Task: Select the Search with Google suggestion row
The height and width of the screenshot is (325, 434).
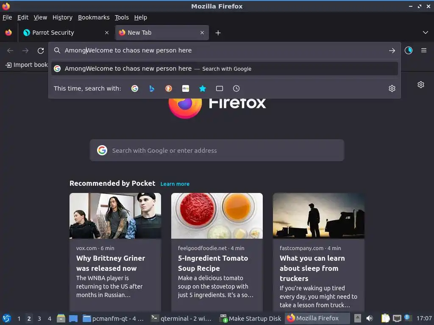Action: click(225, 69)
